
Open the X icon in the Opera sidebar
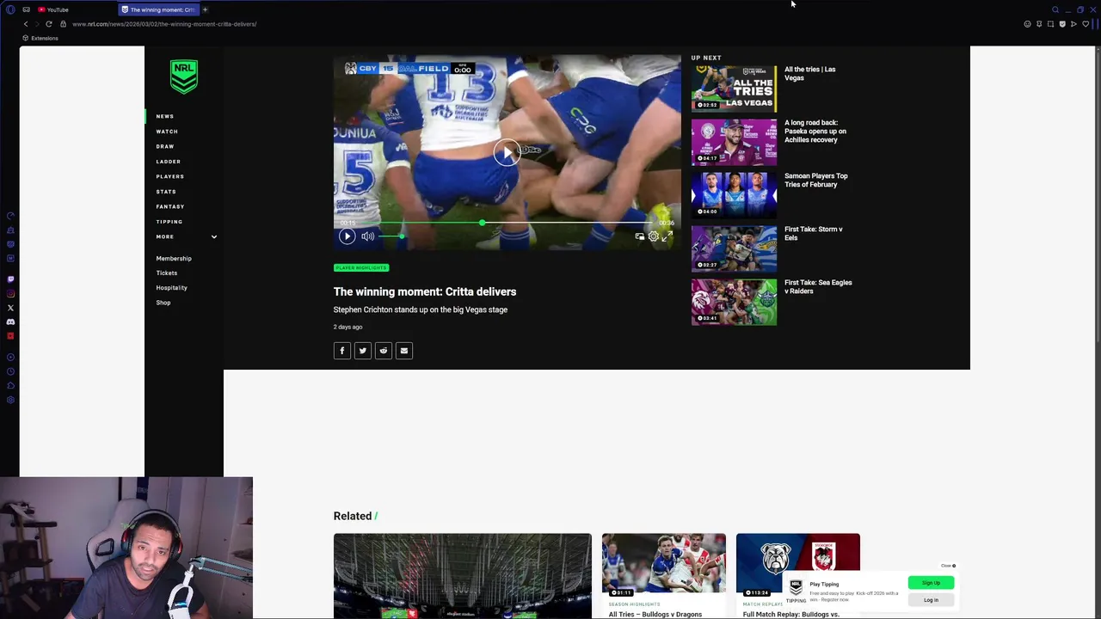(10, 308)
